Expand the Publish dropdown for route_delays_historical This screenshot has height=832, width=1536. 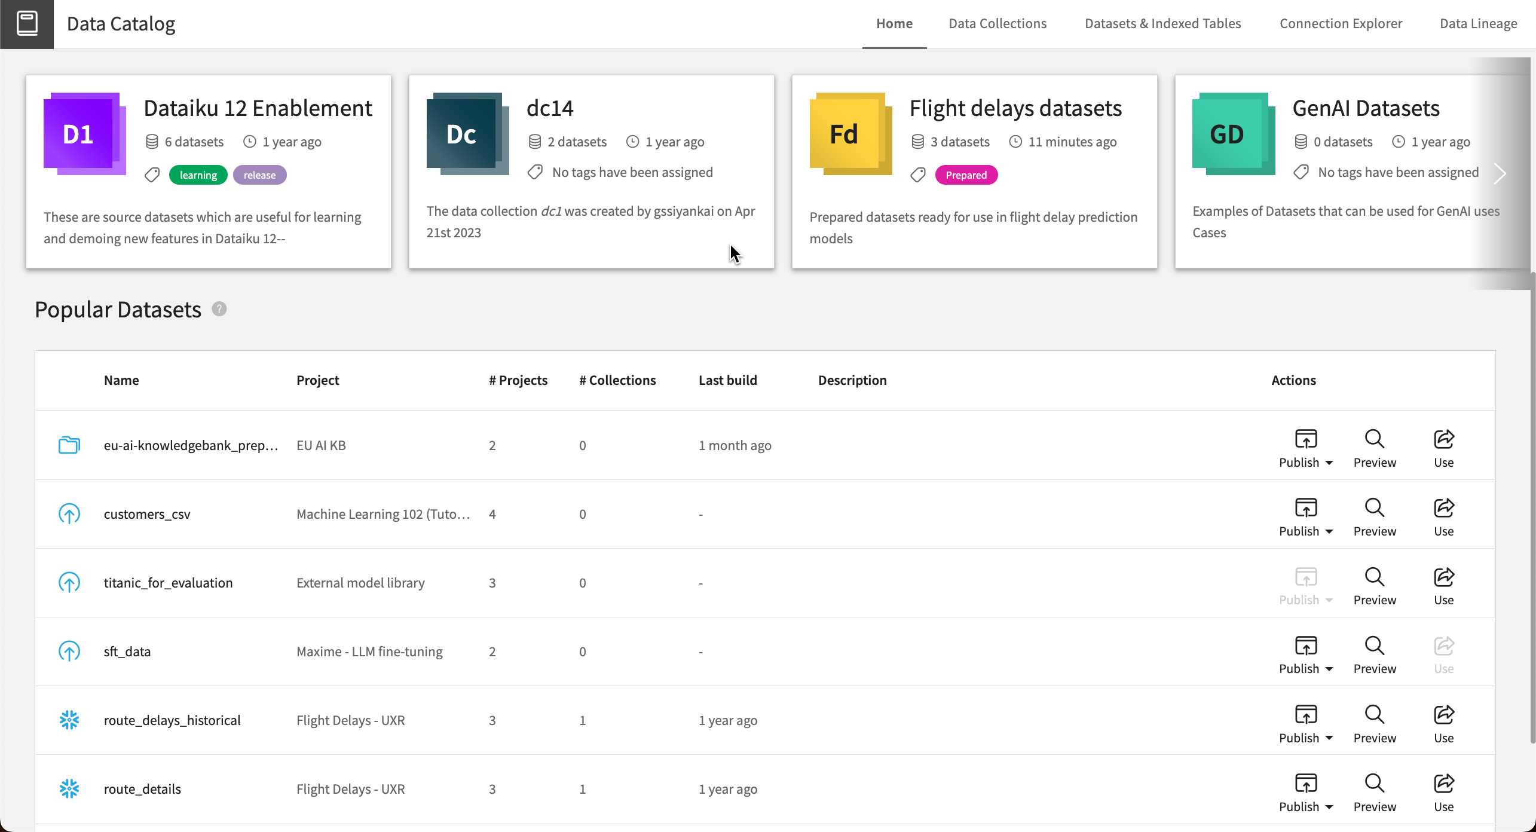1329,737
